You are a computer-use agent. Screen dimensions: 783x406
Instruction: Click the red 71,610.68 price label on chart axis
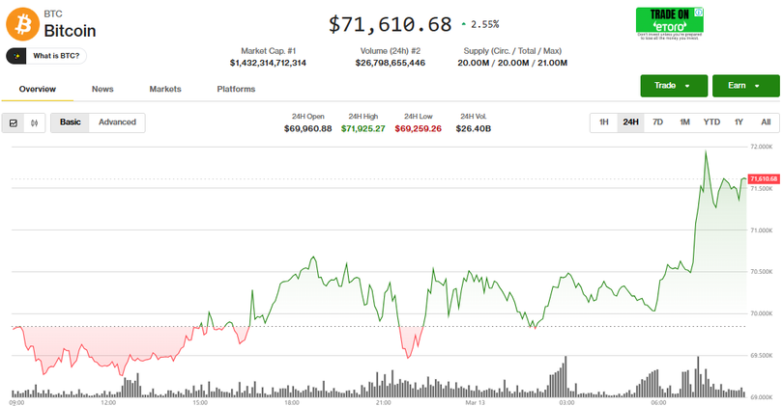762,178
